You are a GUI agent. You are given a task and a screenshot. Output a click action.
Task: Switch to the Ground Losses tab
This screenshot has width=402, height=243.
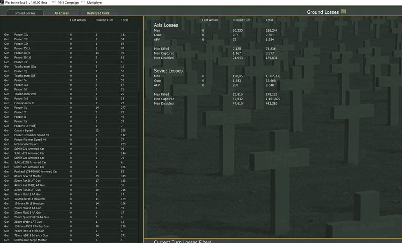point(25,13)
